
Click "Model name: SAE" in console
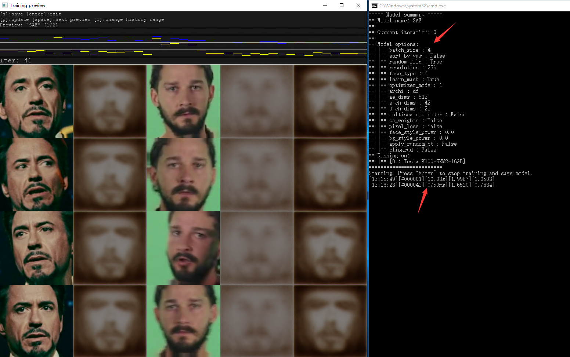tap(399, 21)
